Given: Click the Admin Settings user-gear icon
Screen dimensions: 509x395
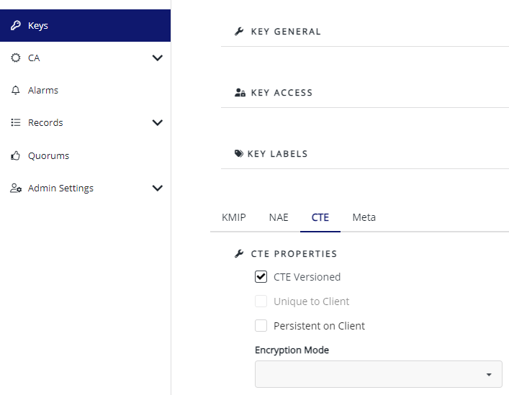Looking at the screenshot, I should pyautogui.click(x=16, y=189).
